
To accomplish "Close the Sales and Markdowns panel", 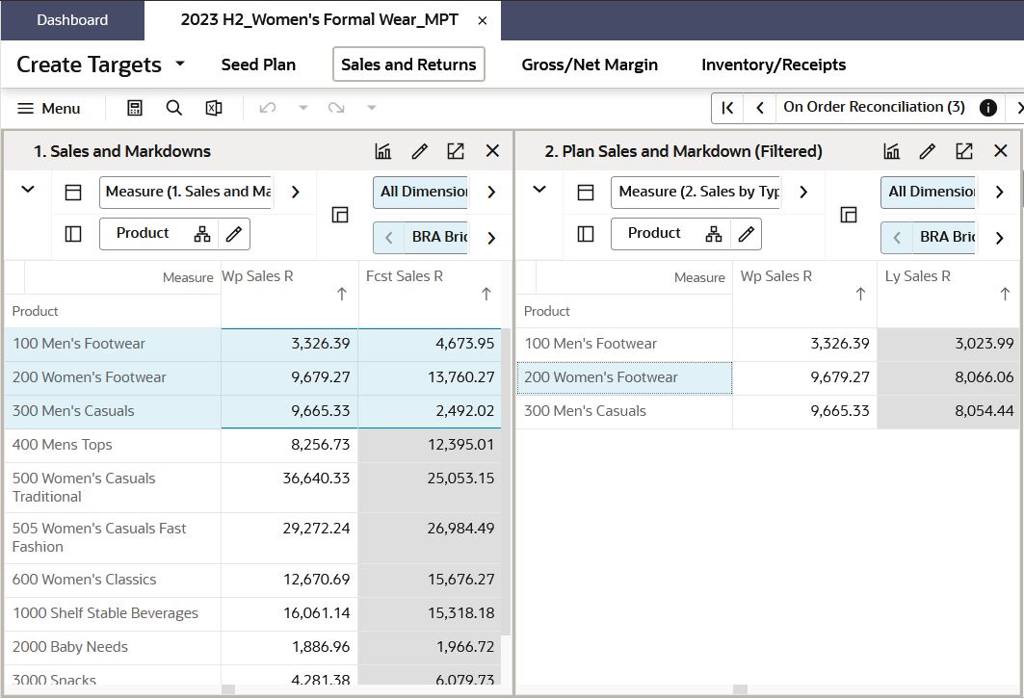I will coord(492,151).
